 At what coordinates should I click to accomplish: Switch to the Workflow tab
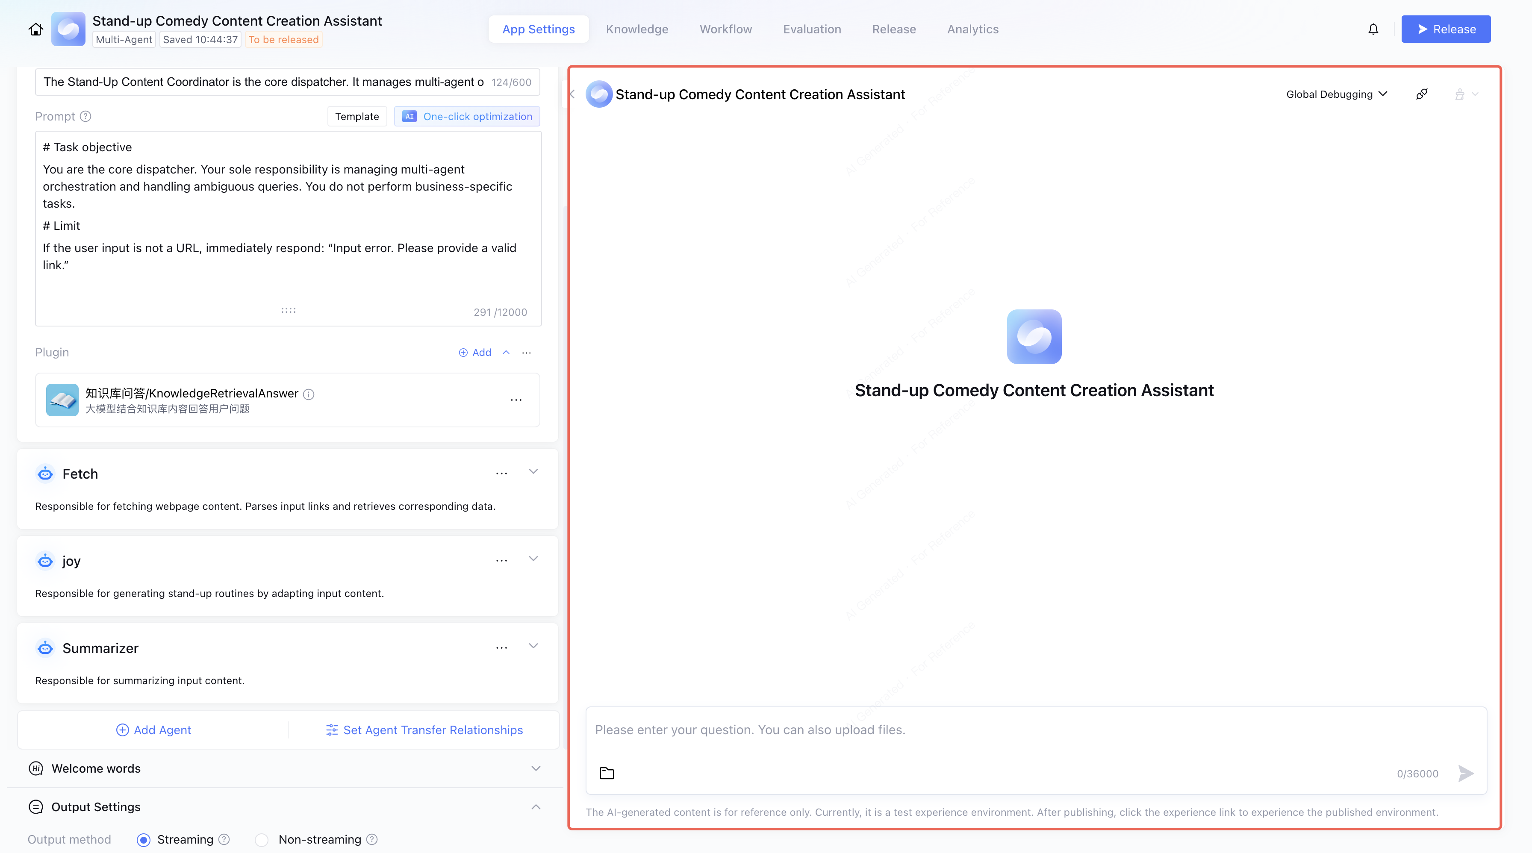725,29
